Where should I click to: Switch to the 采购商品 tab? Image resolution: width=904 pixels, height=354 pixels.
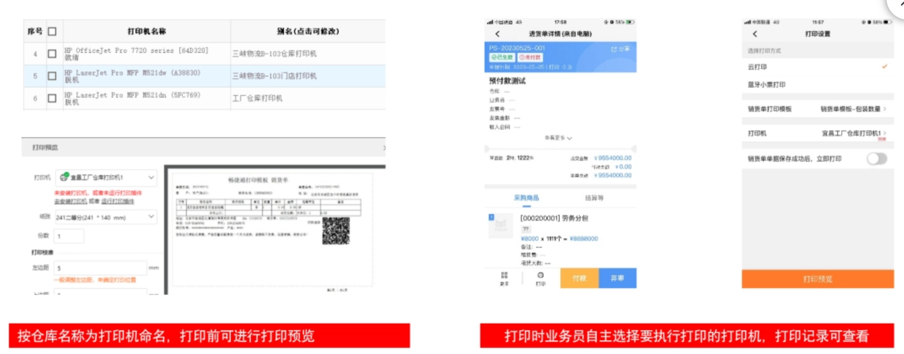click(526, 198)
